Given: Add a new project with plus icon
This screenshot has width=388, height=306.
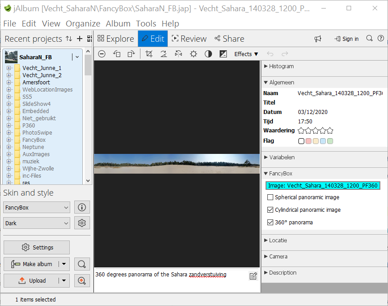Looking at the screenshot, I should [x=80, y=39].
